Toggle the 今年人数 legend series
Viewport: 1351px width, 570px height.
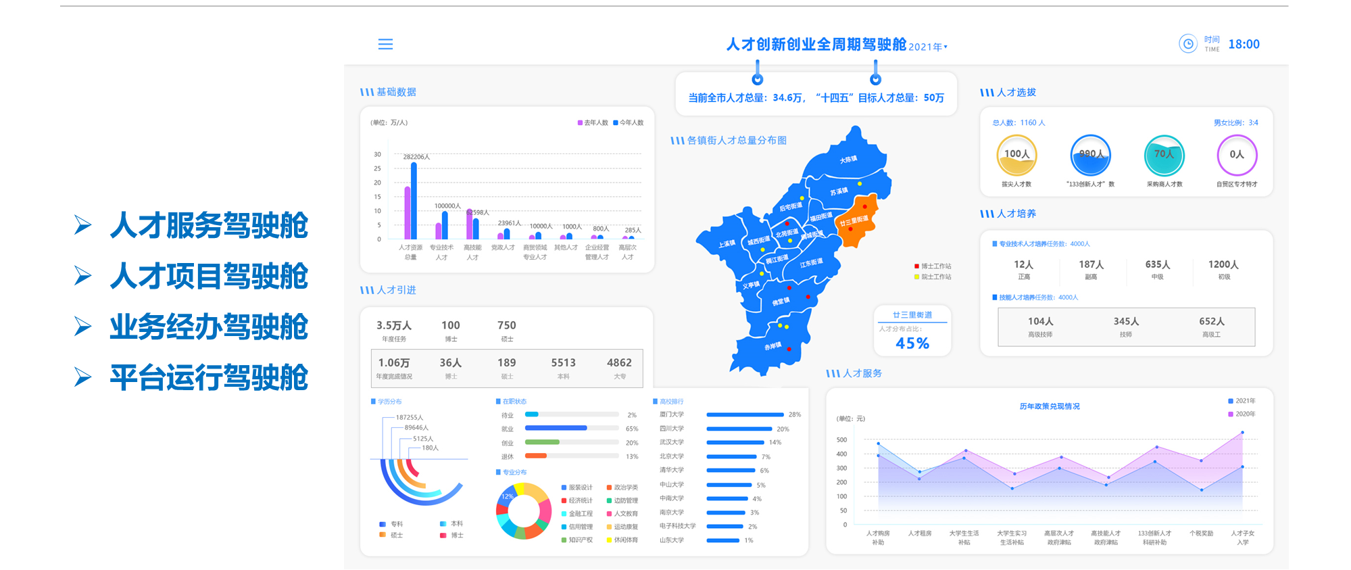(629, 122)
